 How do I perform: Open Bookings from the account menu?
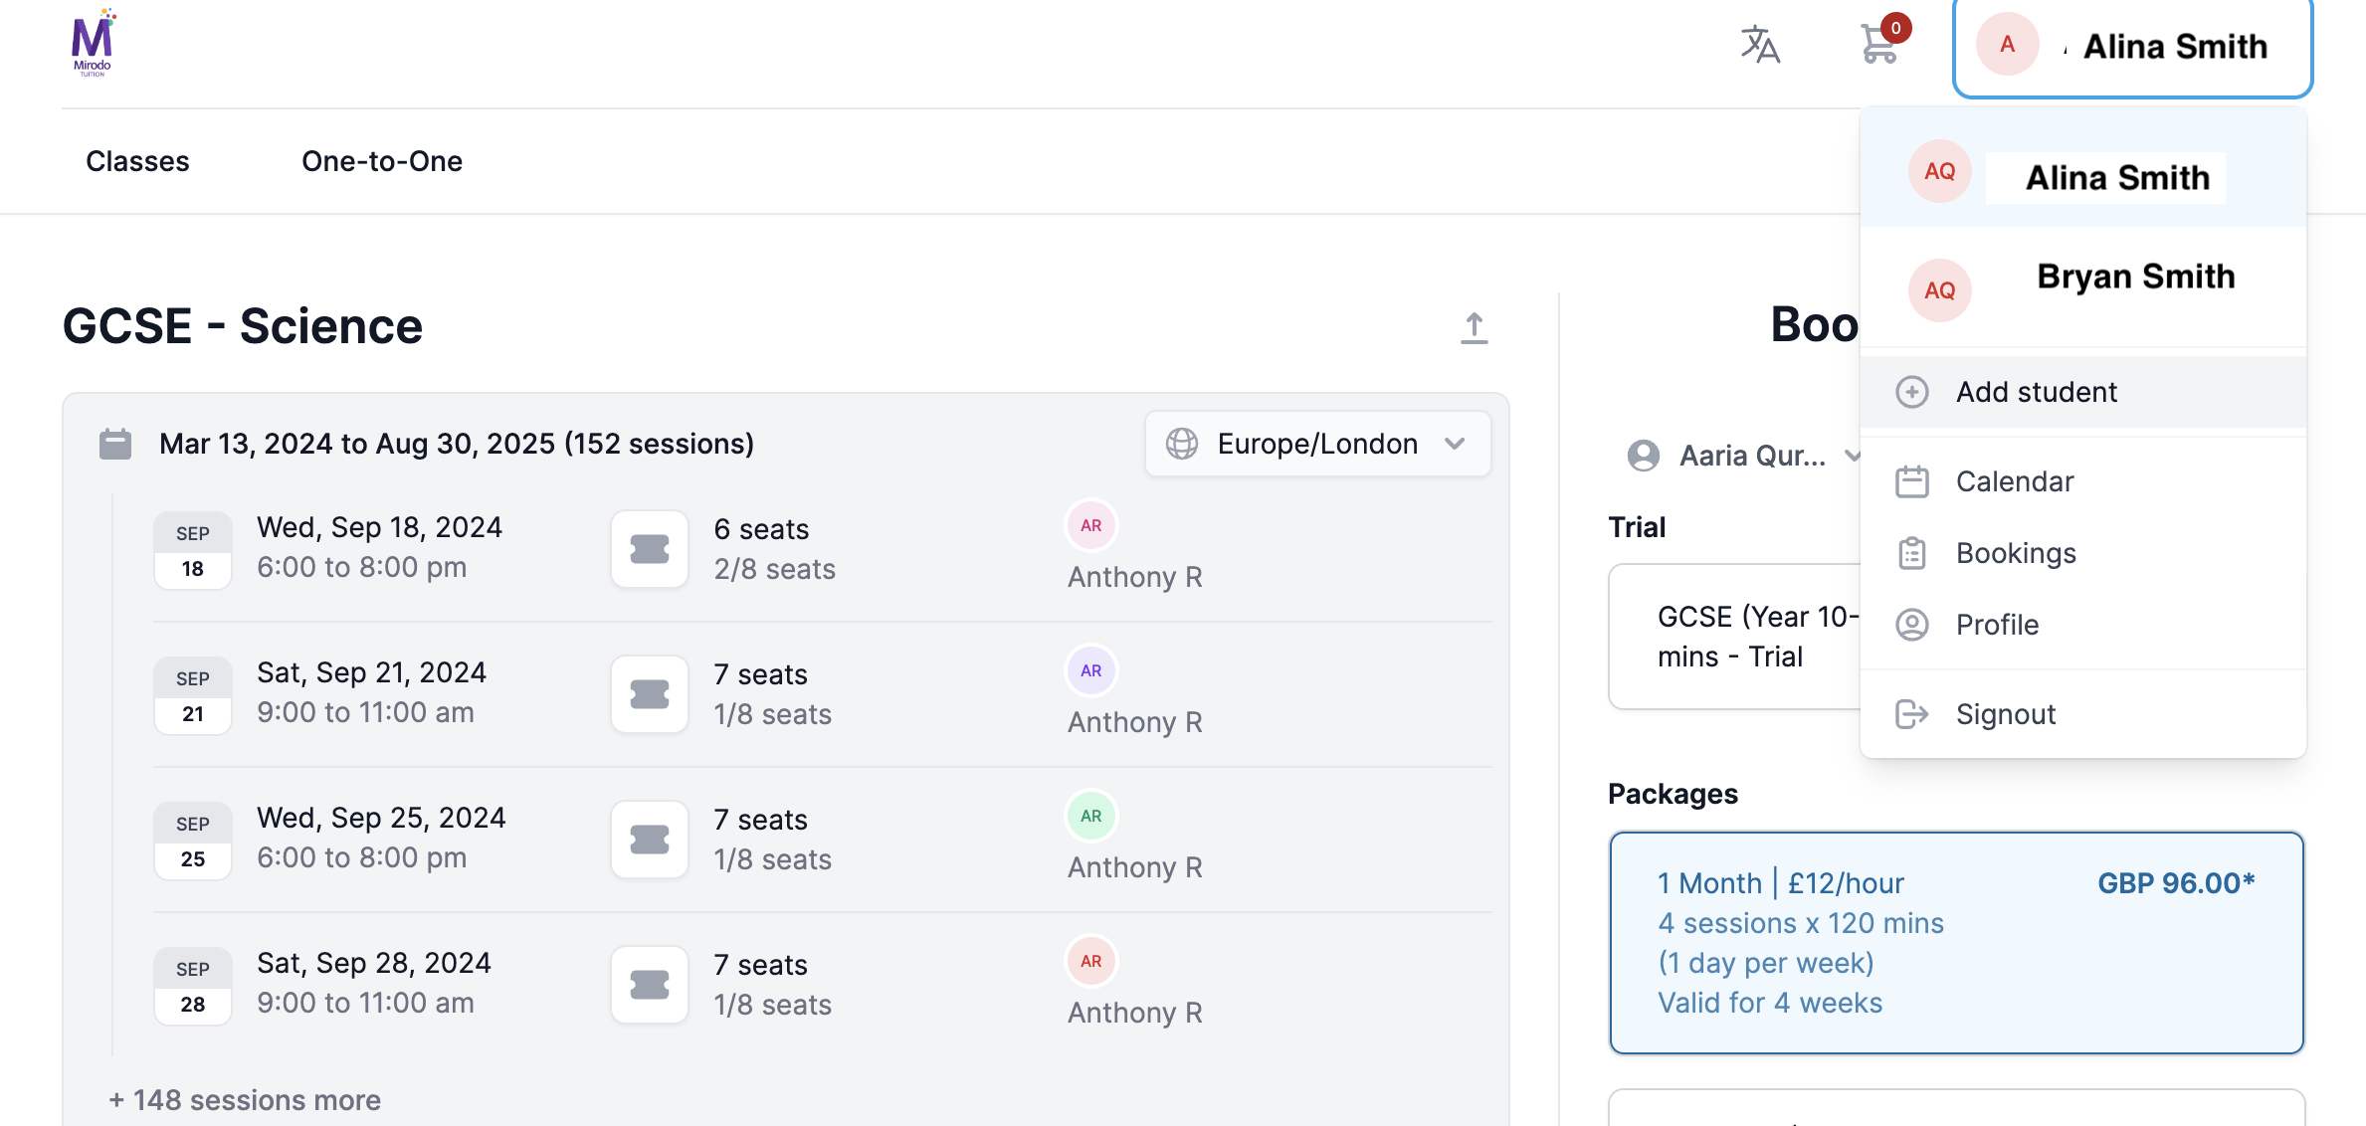coord(2016,553)
